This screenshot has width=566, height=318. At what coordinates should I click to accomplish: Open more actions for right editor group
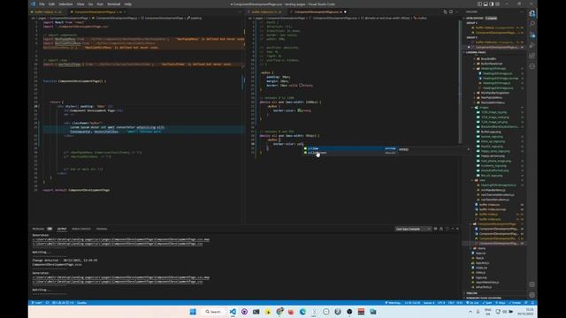click(456, 11)
